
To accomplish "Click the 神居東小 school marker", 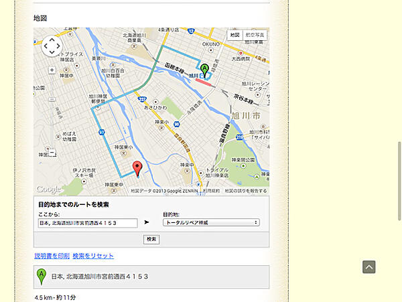I will click(124, 153).
